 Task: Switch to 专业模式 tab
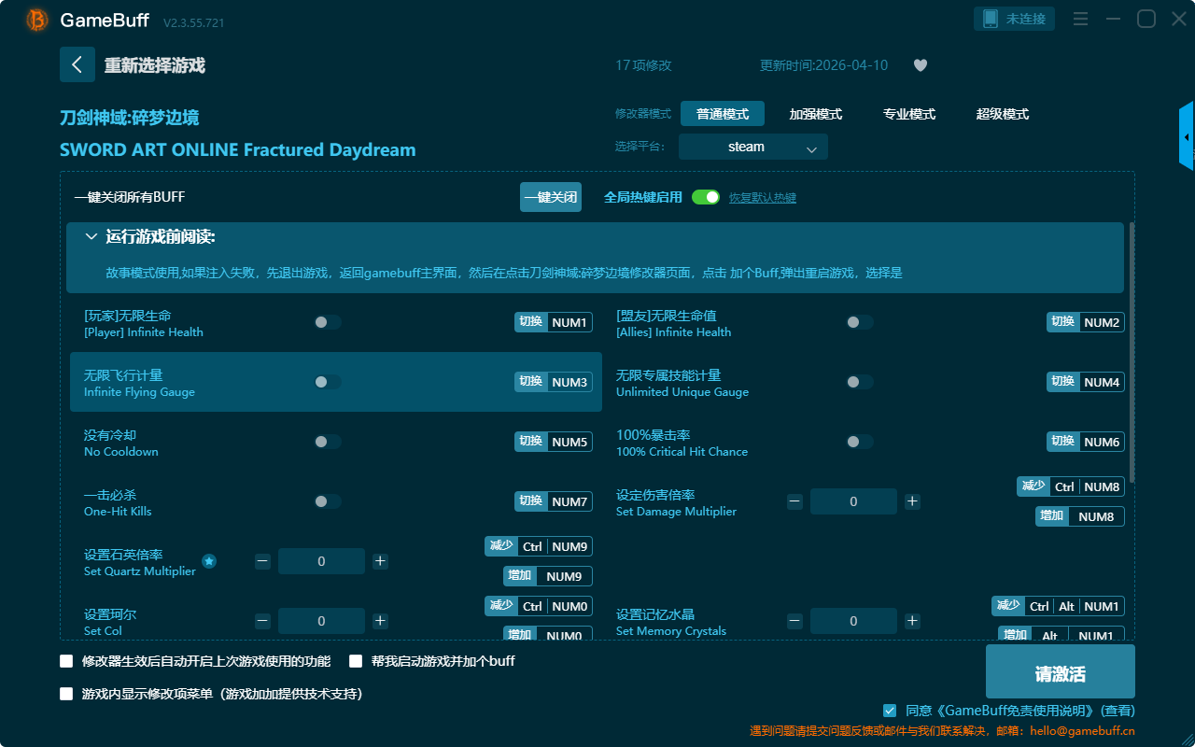point(909,114)
